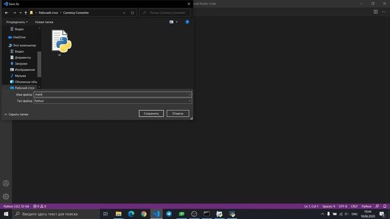The height and width of the screenshot is (219, 390).
Task: Click Python language mode status
Action: pyautogui.click(x=366, y=206)
